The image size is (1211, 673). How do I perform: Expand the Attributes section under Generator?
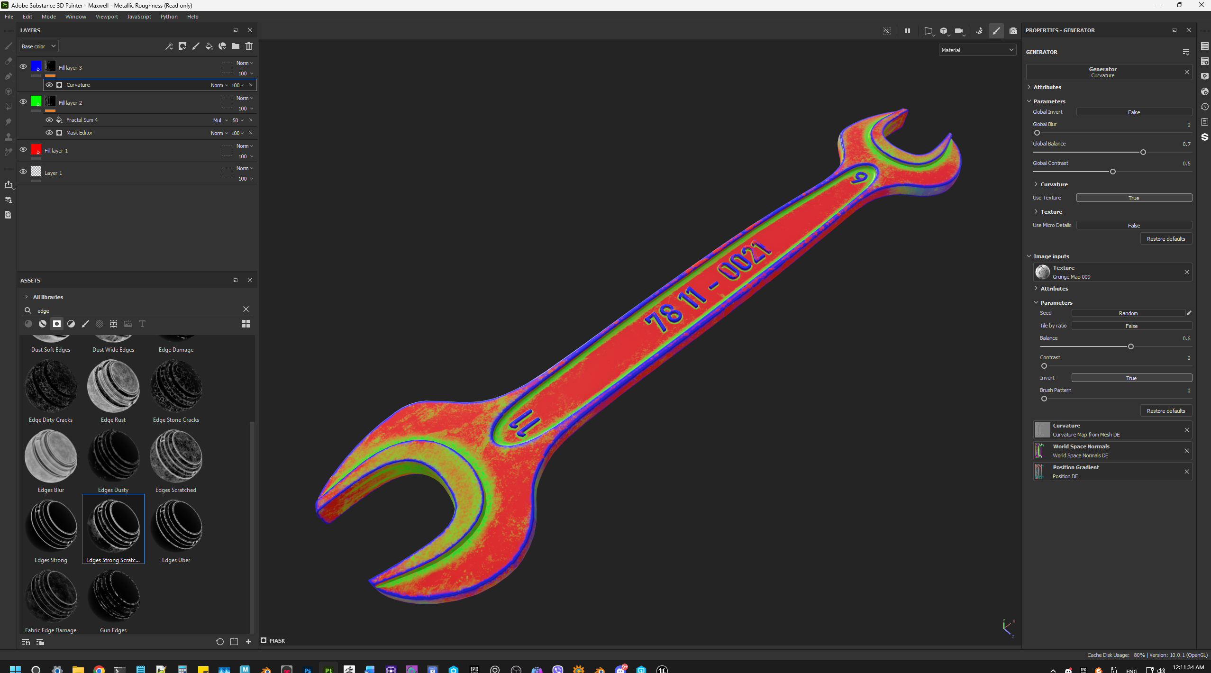1047,87
